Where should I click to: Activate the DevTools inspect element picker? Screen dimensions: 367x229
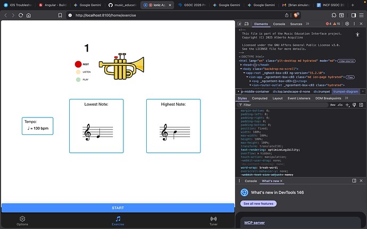240,24
